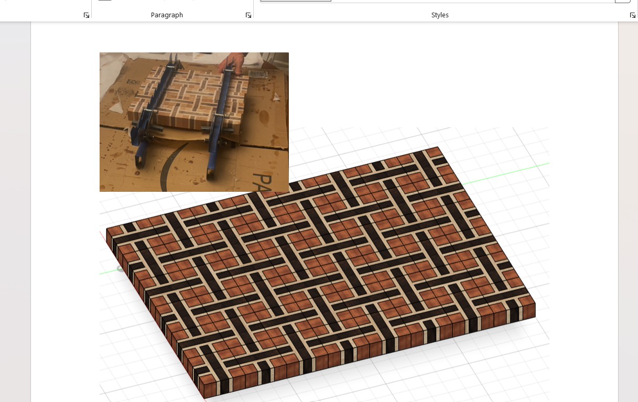Image resolution: width=638 pixels, height=402 pixels.
Task: Click the hand in the photo
Action: (x=232, y=64)
